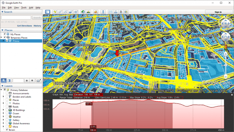Click the Print toolbar icon
Screen dimensions: 234x132
[116, 12]
